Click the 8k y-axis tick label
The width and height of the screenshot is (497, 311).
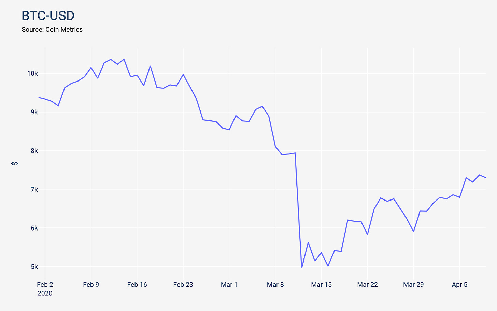pos(34,151)
